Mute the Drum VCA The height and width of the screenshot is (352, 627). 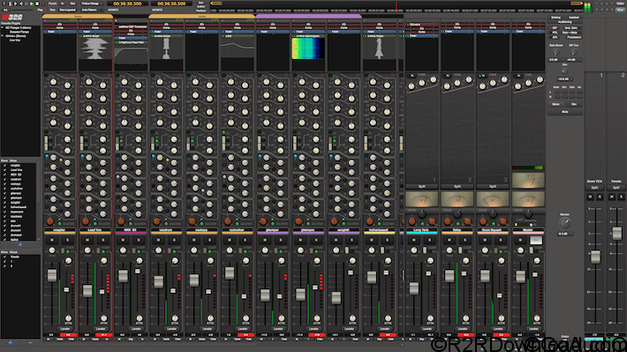(591, 197)
